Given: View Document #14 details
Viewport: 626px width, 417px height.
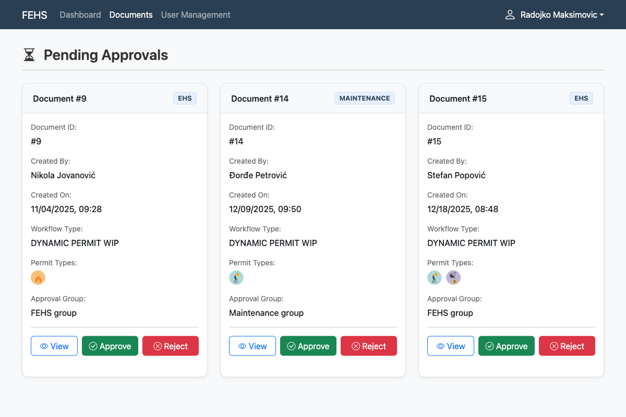Looking at the screenshot, I should tap(252, 346).
